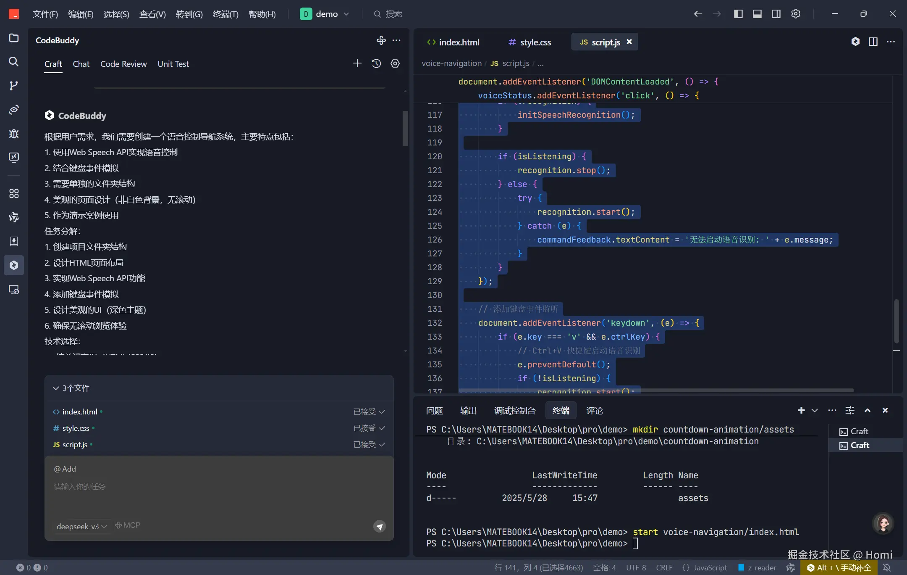Toggle notifications bell in status bar
907x575 pixels.
[887, 567]
